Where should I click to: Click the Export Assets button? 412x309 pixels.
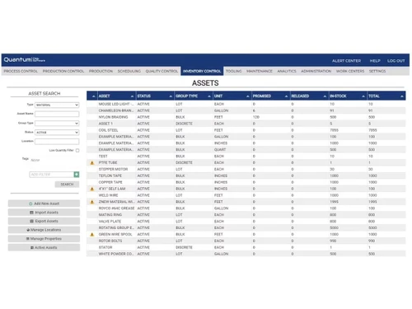(44, 221)
